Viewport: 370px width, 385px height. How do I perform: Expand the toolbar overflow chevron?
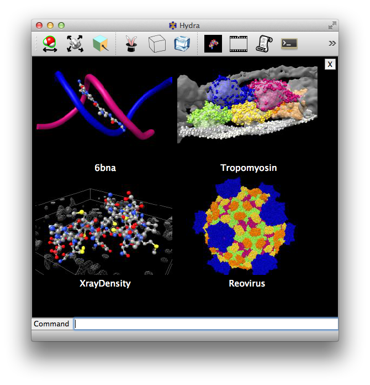(332, 43)
